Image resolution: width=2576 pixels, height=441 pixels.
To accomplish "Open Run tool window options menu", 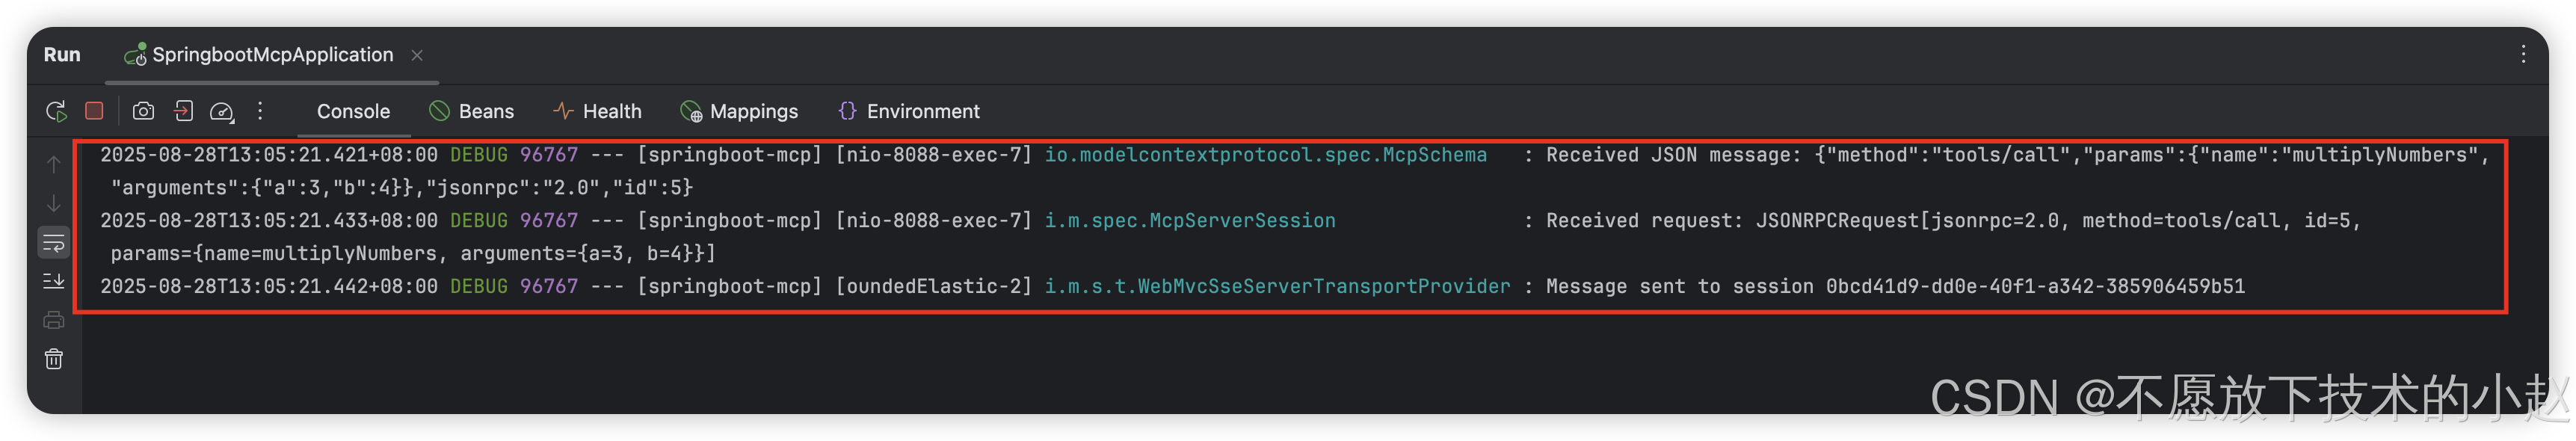I will 2523,55.
